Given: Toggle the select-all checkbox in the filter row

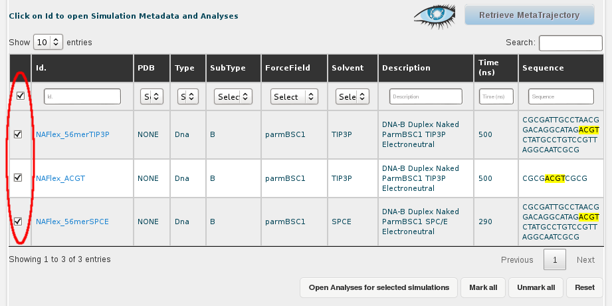Looking at the screenshot, I should (x=21, y=96).
